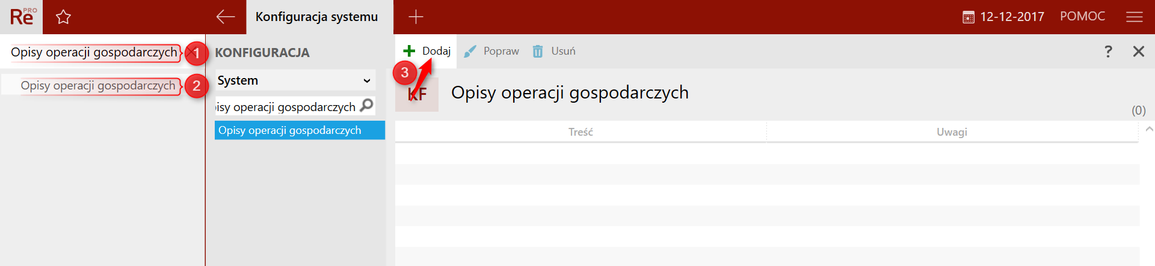Go back using the left arrow
This screenshot has height=266, width=1155.
pyautogui.click(x=226, y=17)
